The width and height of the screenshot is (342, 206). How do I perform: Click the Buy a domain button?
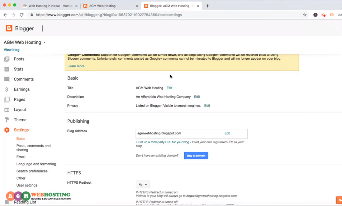click(196, 155)
